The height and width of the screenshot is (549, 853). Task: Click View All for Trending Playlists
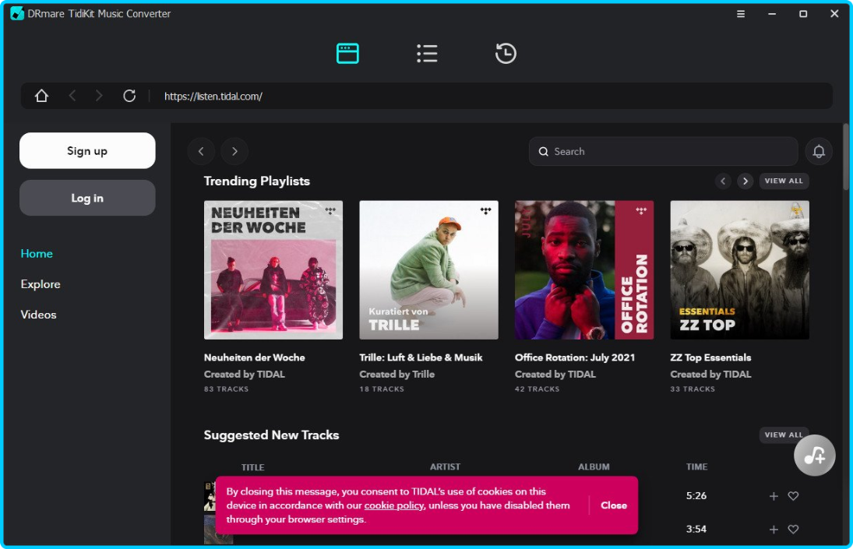point(784,181)
